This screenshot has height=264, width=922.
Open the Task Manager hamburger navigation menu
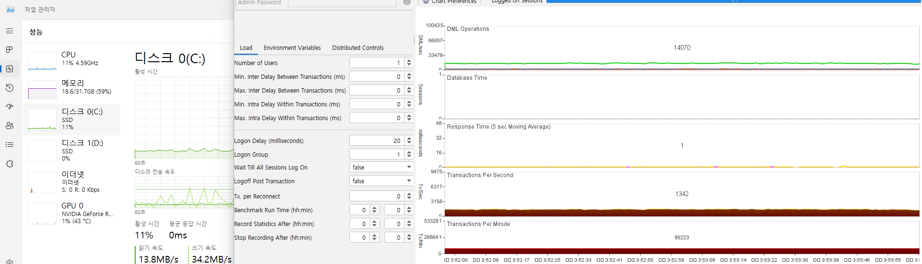[x=10, y=31]
